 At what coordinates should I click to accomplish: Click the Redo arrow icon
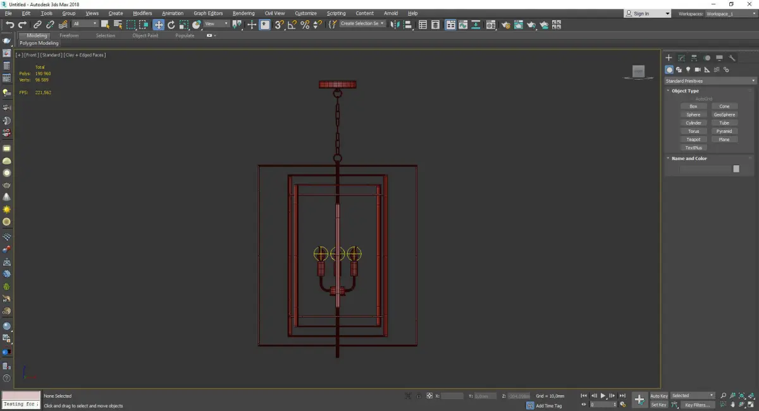[22, 25]
